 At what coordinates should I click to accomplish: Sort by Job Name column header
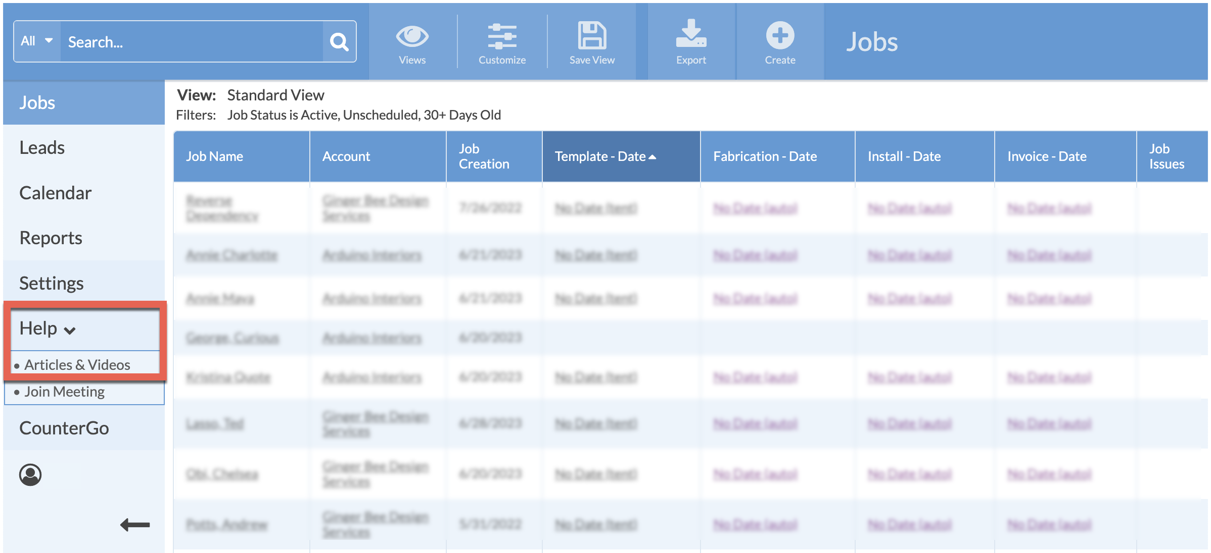tap(214, 156)
